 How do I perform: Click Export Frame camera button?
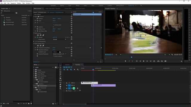(165, 61)
